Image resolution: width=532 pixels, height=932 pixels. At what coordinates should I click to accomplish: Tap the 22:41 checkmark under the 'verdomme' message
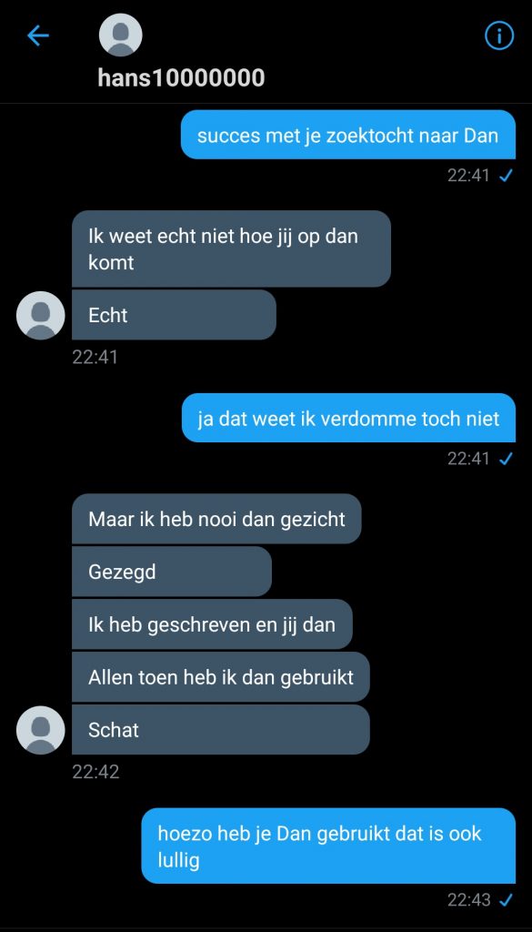click(506, 459)
